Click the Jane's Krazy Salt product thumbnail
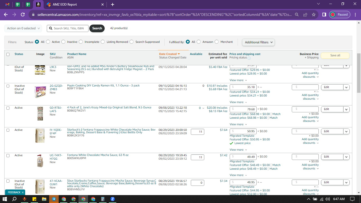361x203 pixels. coord(40,113)
